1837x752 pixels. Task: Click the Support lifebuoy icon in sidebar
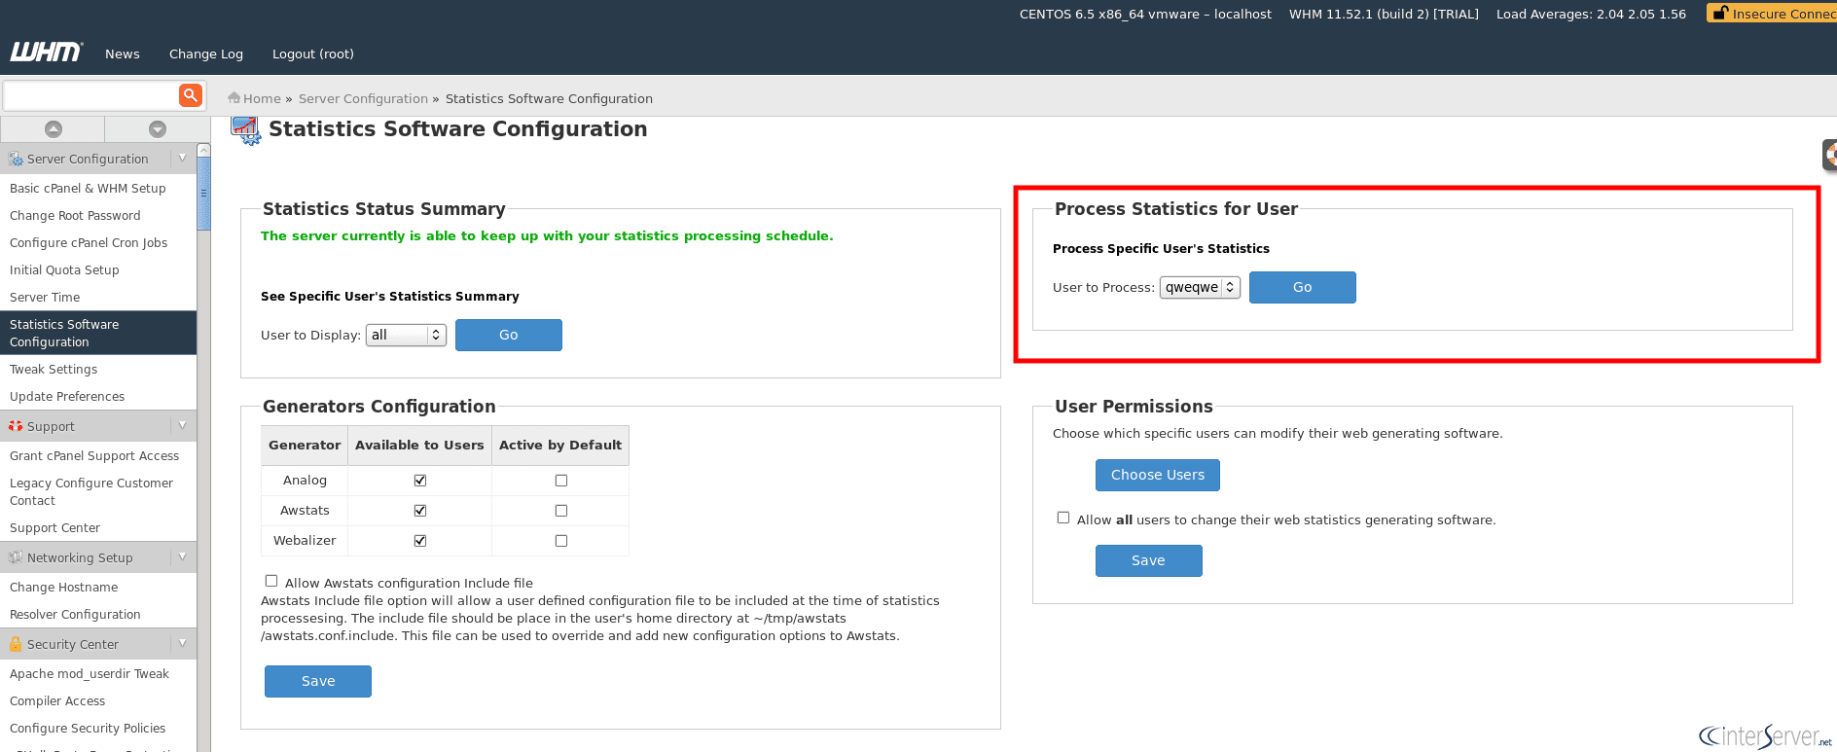(x=16, y=426)
